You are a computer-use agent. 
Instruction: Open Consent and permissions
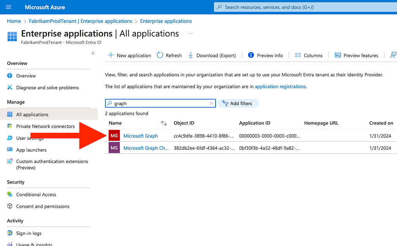(43, 206)
